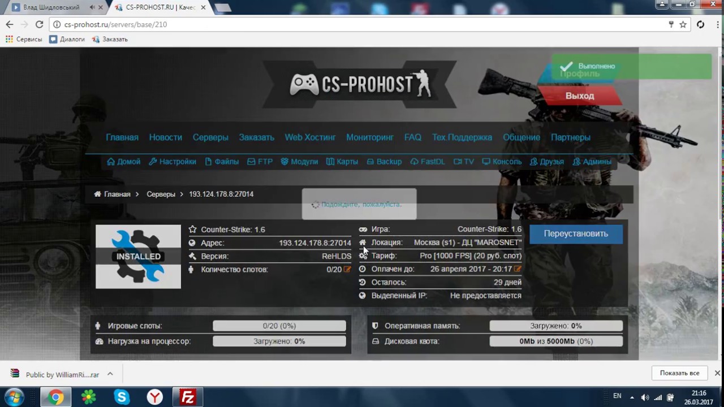724x407 pixels.
Task: Edit paid-until date icon beside 26 апреля
Action: (518, 269)
